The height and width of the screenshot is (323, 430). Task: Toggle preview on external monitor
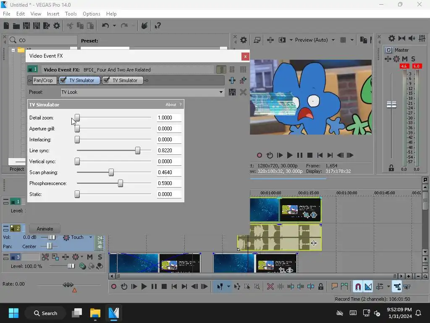coord(257,40)
